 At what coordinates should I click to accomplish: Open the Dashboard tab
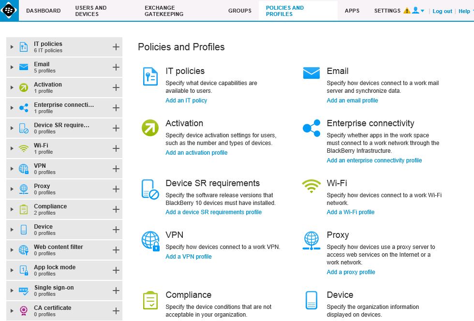click(44, 11)
